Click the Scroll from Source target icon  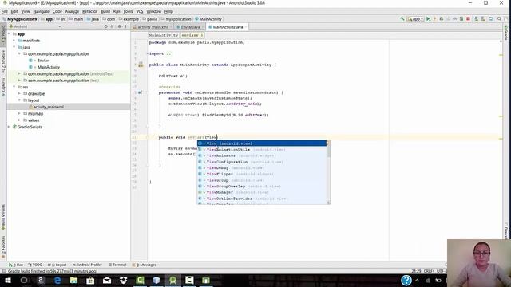pyautogui.click(x=106, y=26)
